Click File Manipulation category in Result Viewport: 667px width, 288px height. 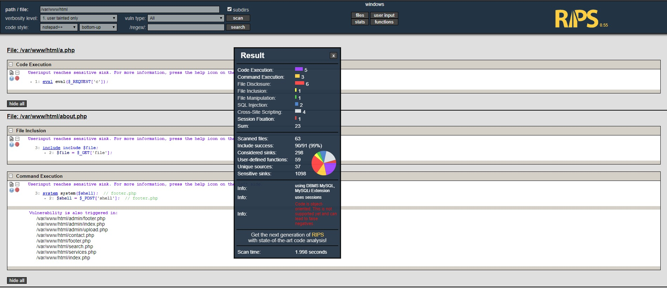256,98
